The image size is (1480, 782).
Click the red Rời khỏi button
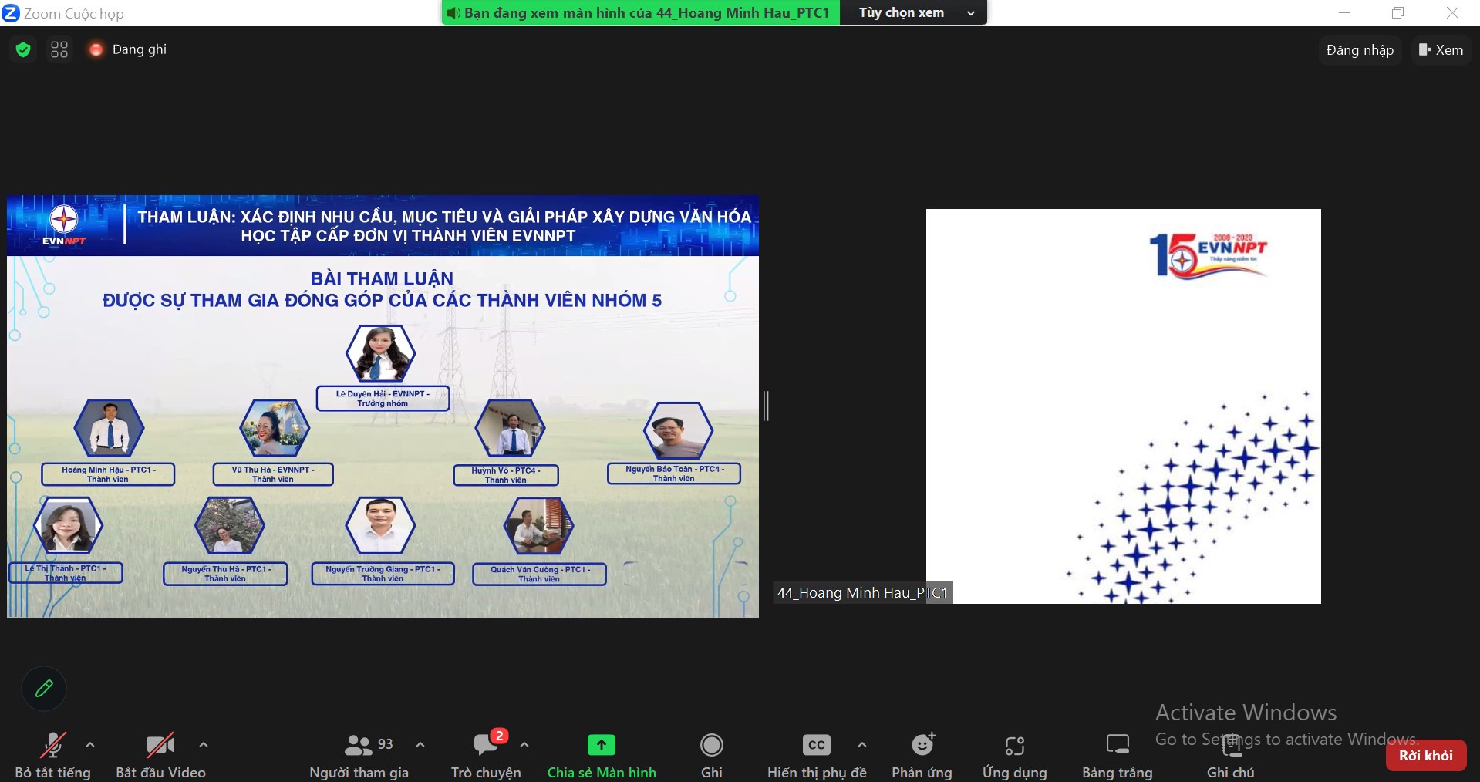coord(1426,755)
